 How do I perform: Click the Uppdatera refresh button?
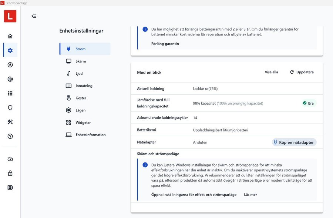point(302,72)
